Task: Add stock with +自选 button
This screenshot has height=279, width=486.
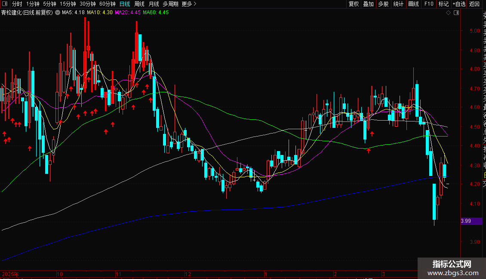Action: tap(459, 4)
